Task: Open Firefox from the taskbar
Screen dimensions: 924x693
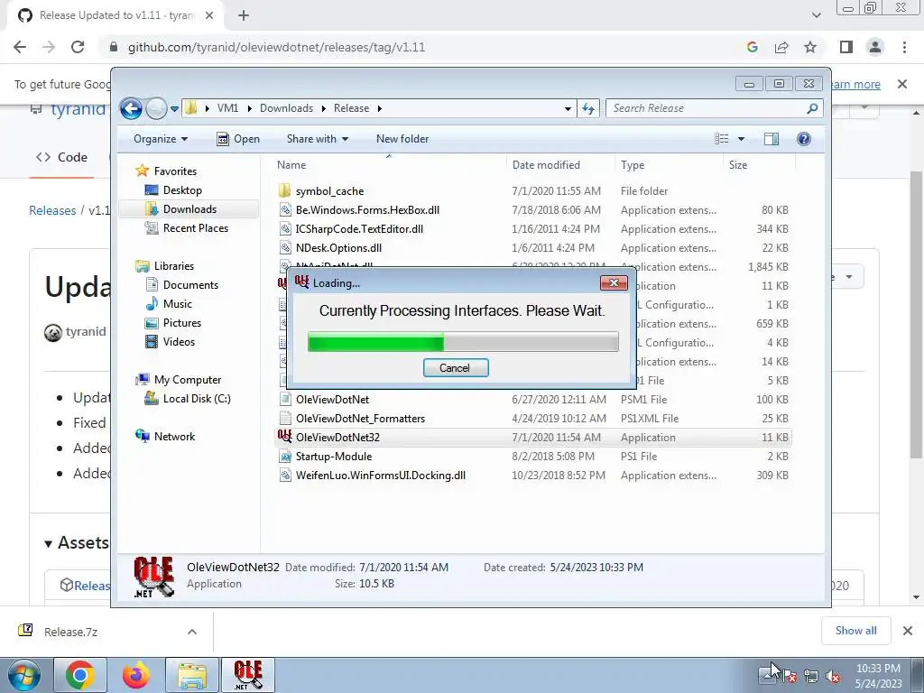Action: [136, 675]
